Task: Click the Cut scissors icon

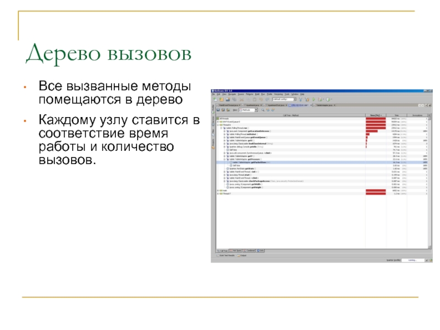Action: click(x=241, y=100)
